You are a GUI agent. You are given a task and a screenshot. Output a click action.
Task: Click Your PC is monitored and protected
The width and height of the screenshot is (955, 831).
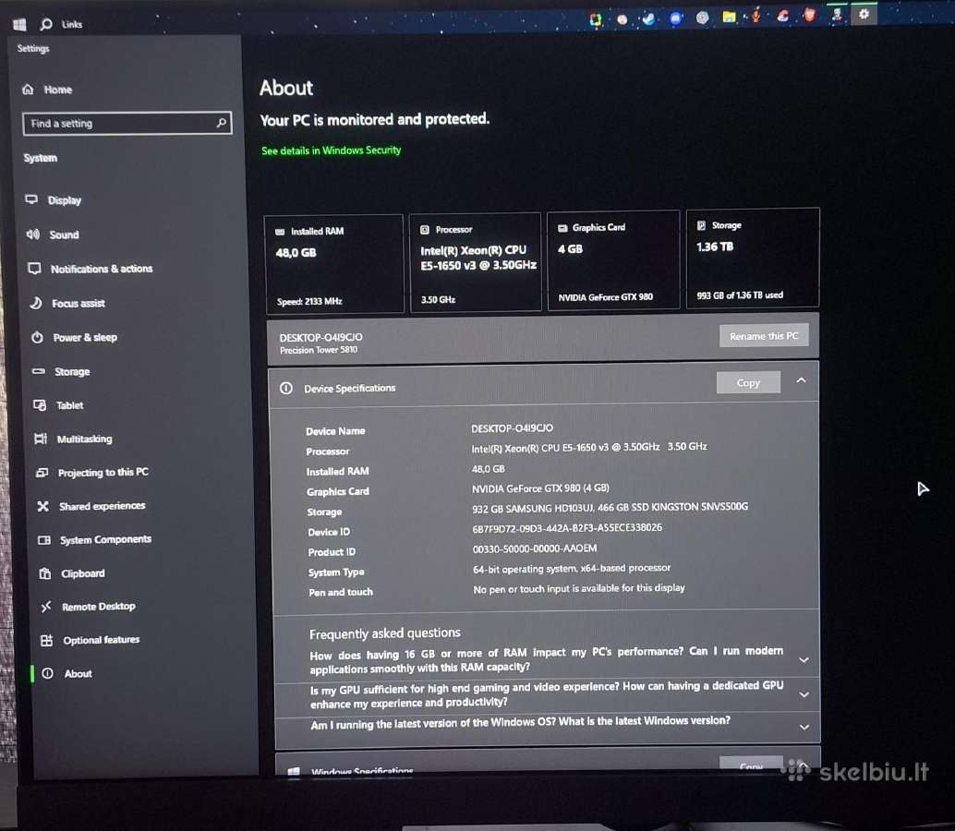pyautogui.click(x=375, y=119)
